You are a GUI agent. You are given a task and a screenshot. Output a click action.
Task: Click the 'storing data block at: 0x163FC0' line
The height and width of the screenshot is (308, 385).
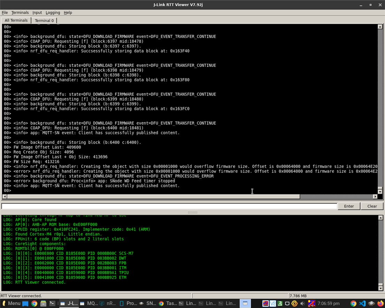click(101, 109)
